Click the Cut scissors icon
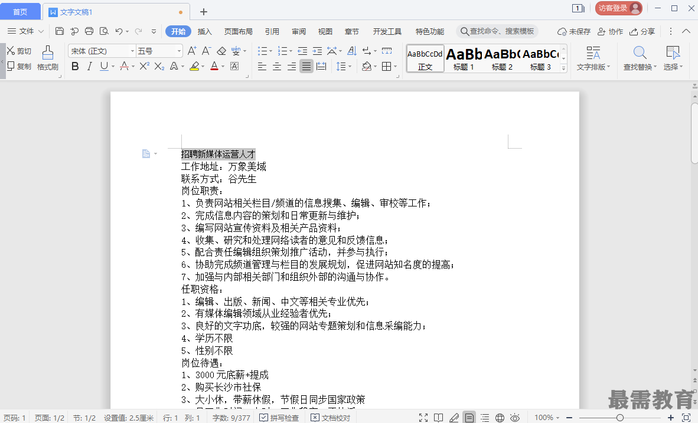Viewport: 698px width, 423px height. [11, 51]
